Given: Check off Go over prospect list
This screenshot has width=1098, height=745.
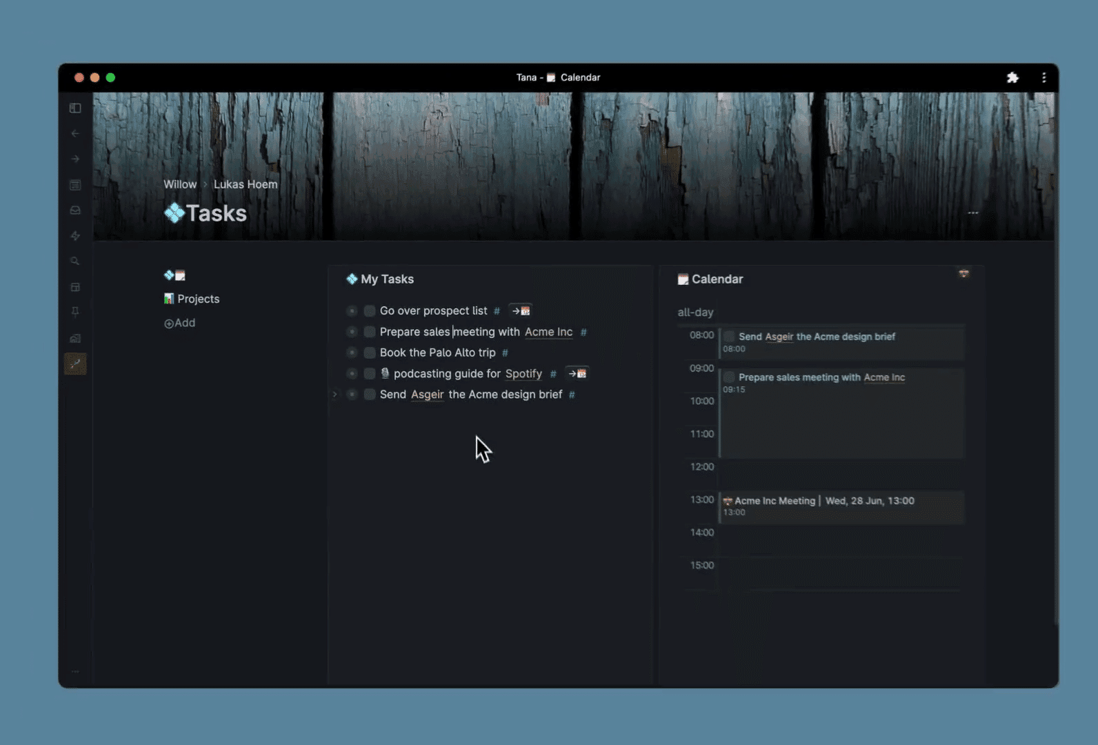Looking at the screenshot, I should pos(370,311).
